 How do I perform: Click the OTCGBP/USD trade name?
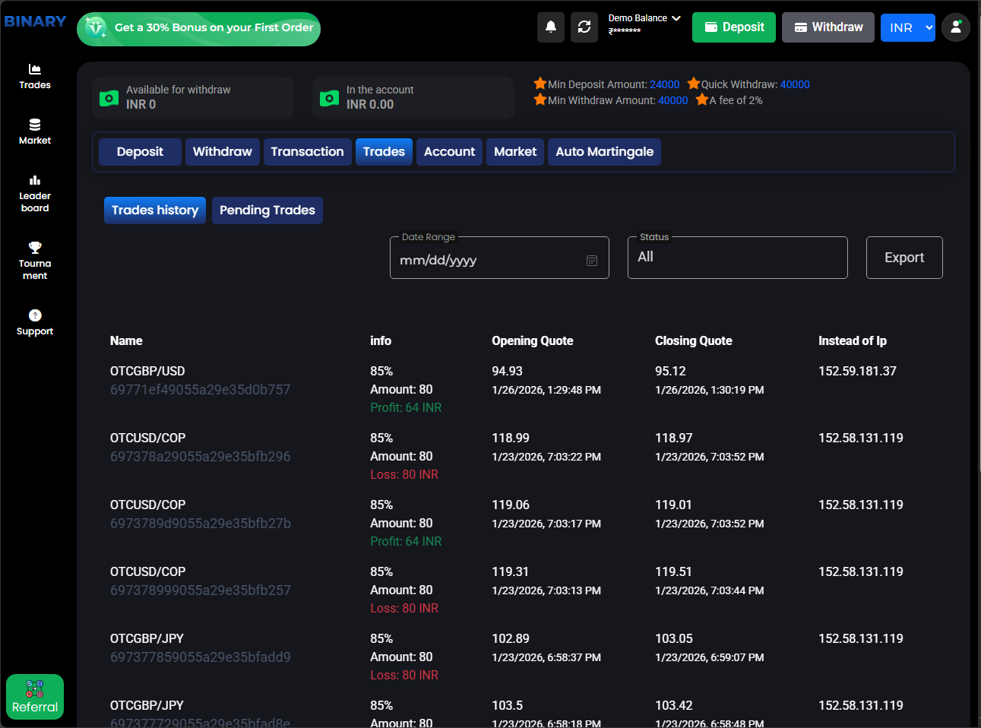tap(147, 372)
